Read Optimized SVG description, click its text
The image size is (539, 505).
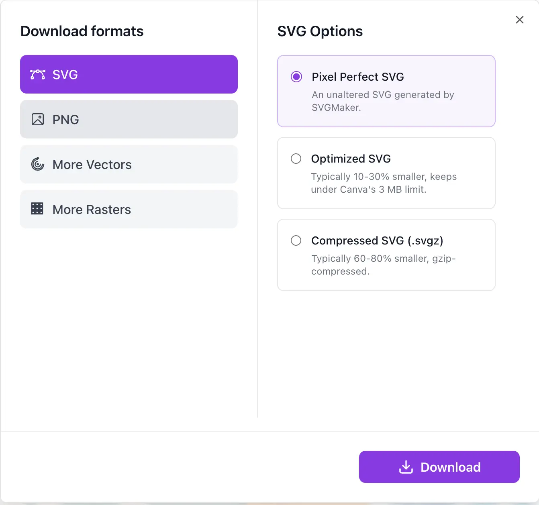[383, 183]
